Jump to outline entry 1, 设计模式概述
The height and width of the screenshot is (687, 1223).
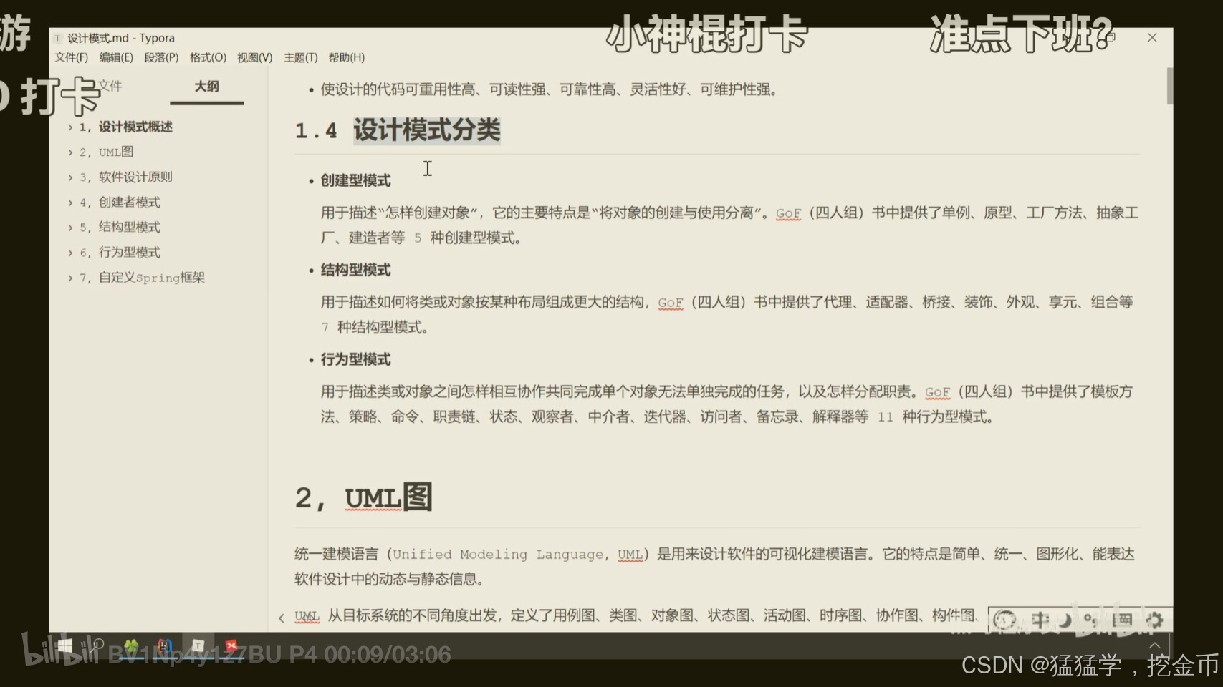click(x=125, y=127)
